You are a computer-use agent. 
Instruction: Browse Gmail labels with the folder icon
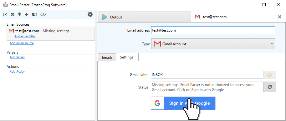pos(270,75)
